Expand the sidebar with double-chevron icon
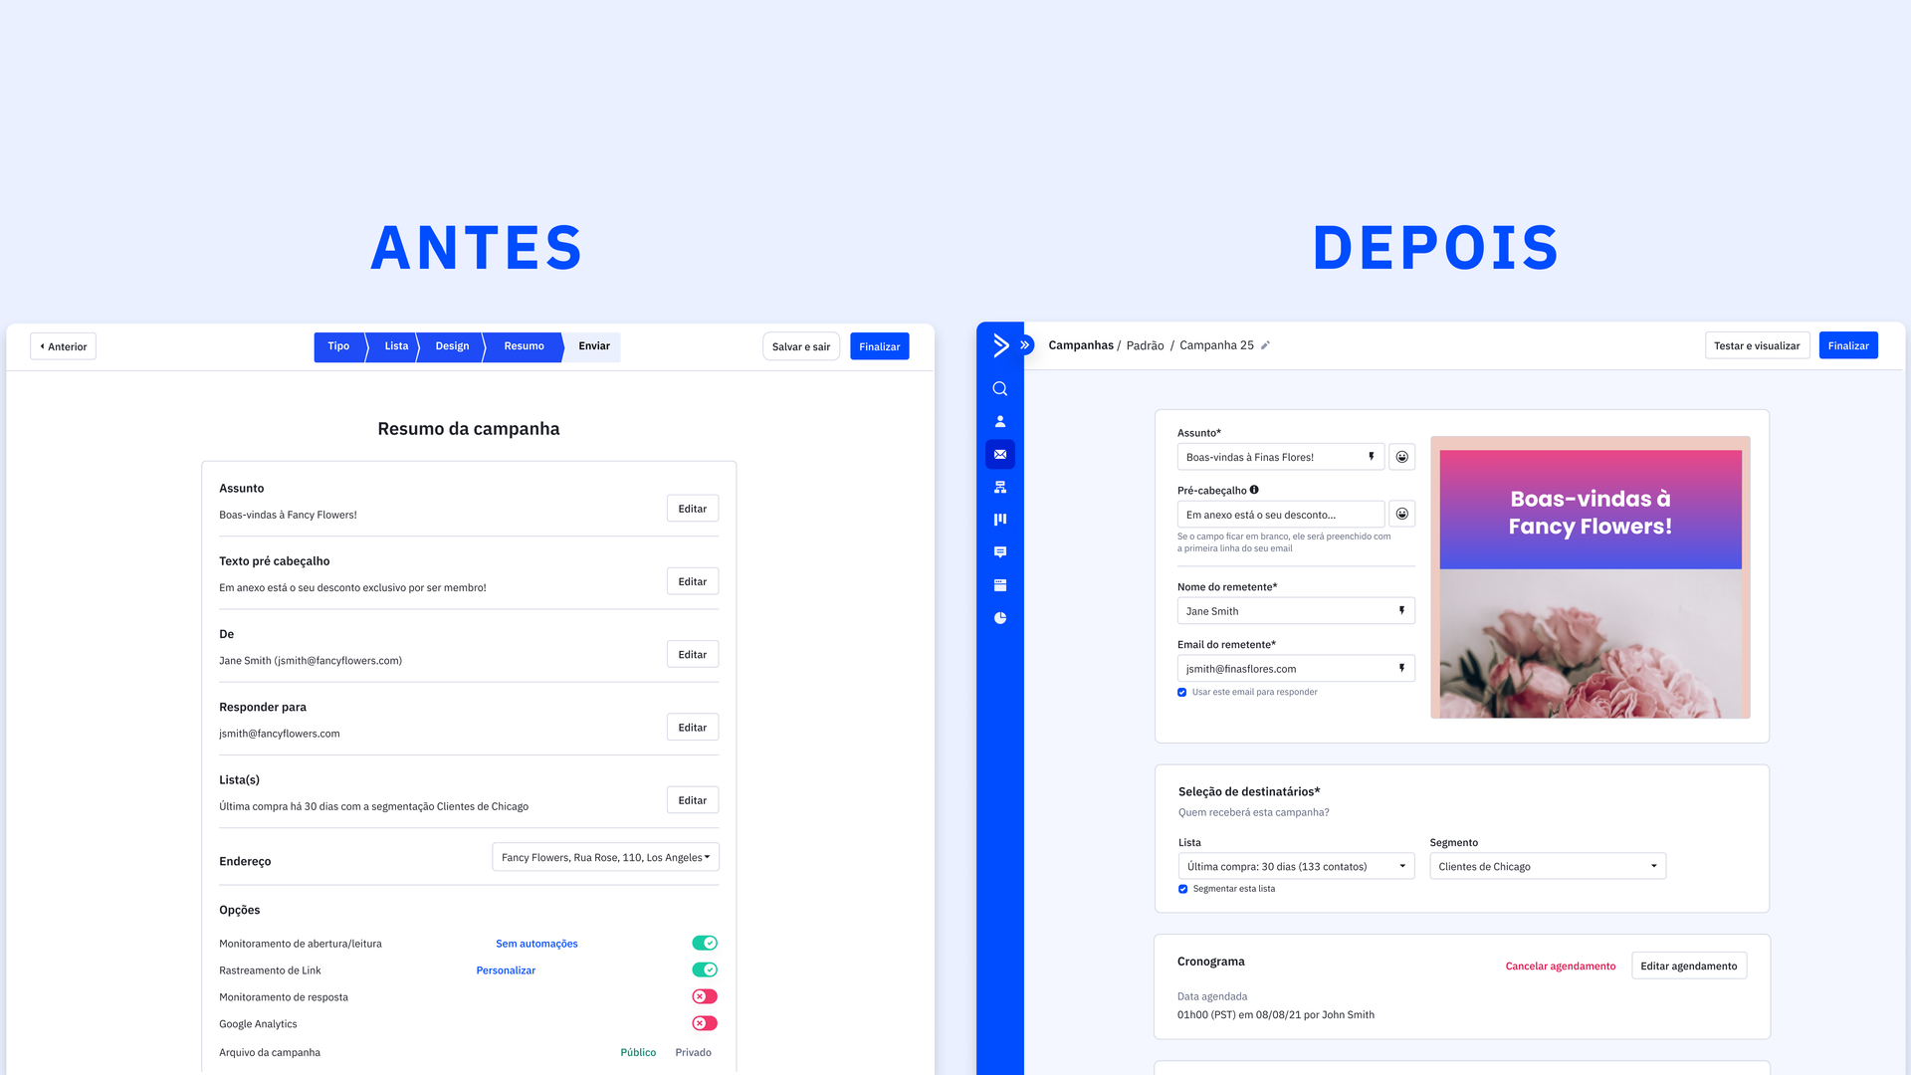This screenshot has height=1075, width=1911. click(x=1025, y=345)
